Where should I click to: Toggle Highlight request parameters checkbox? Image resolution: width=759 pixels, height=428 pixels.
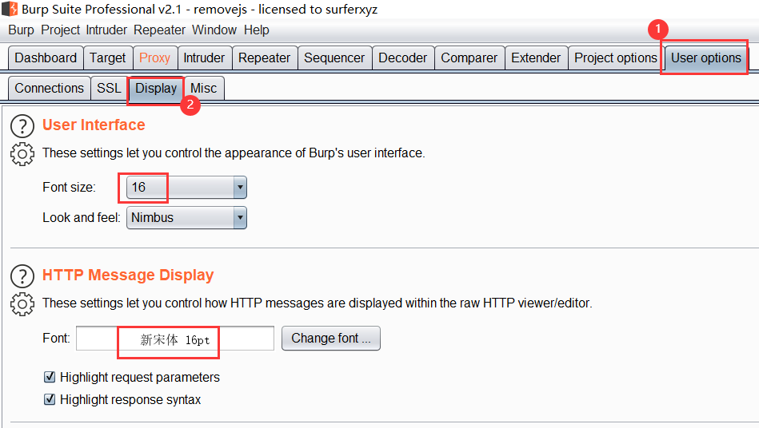(50, 377)
